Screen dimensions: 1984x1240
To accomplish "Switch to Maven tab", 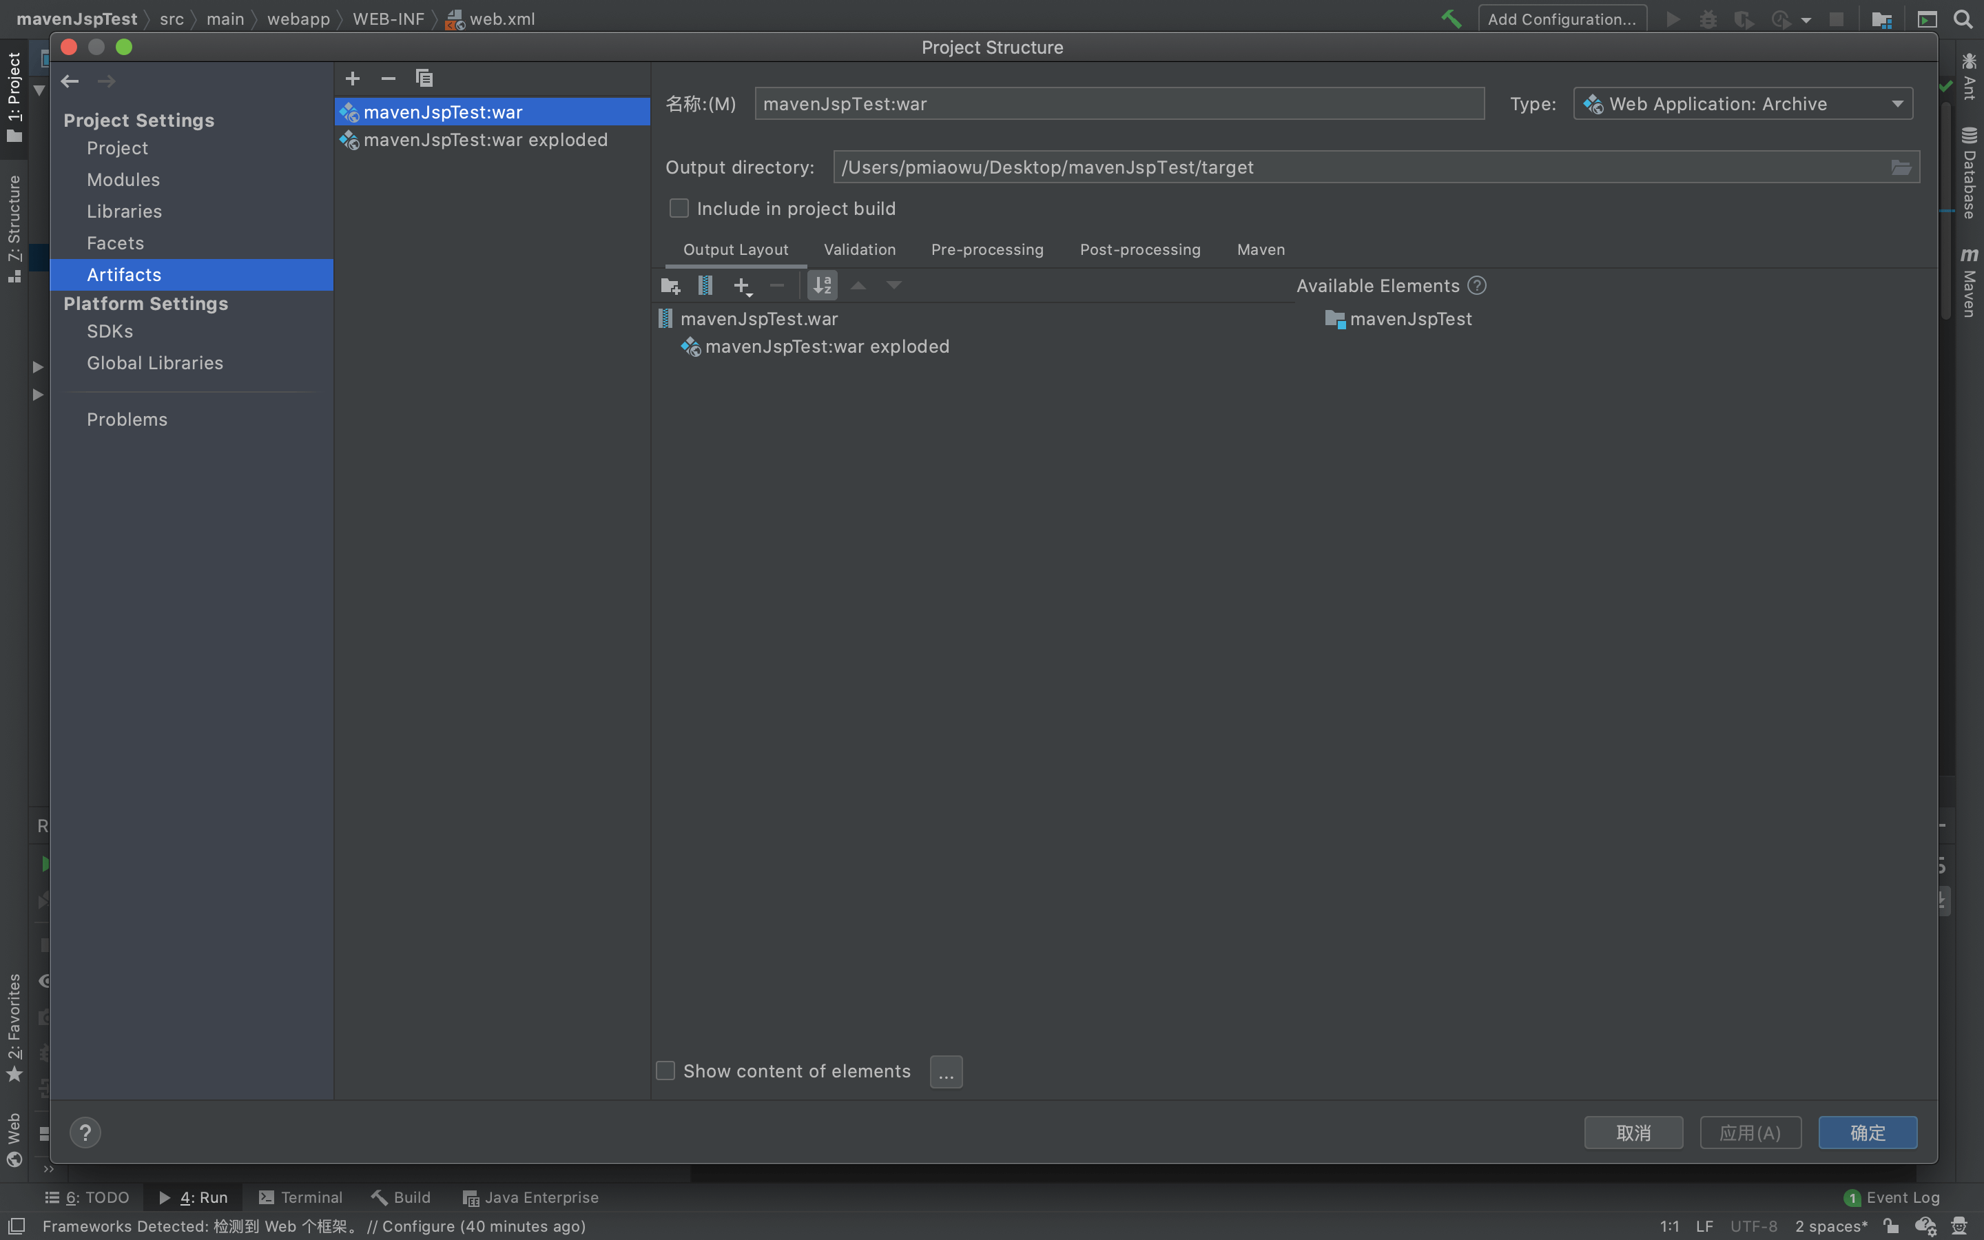I will coord(1261,249).
